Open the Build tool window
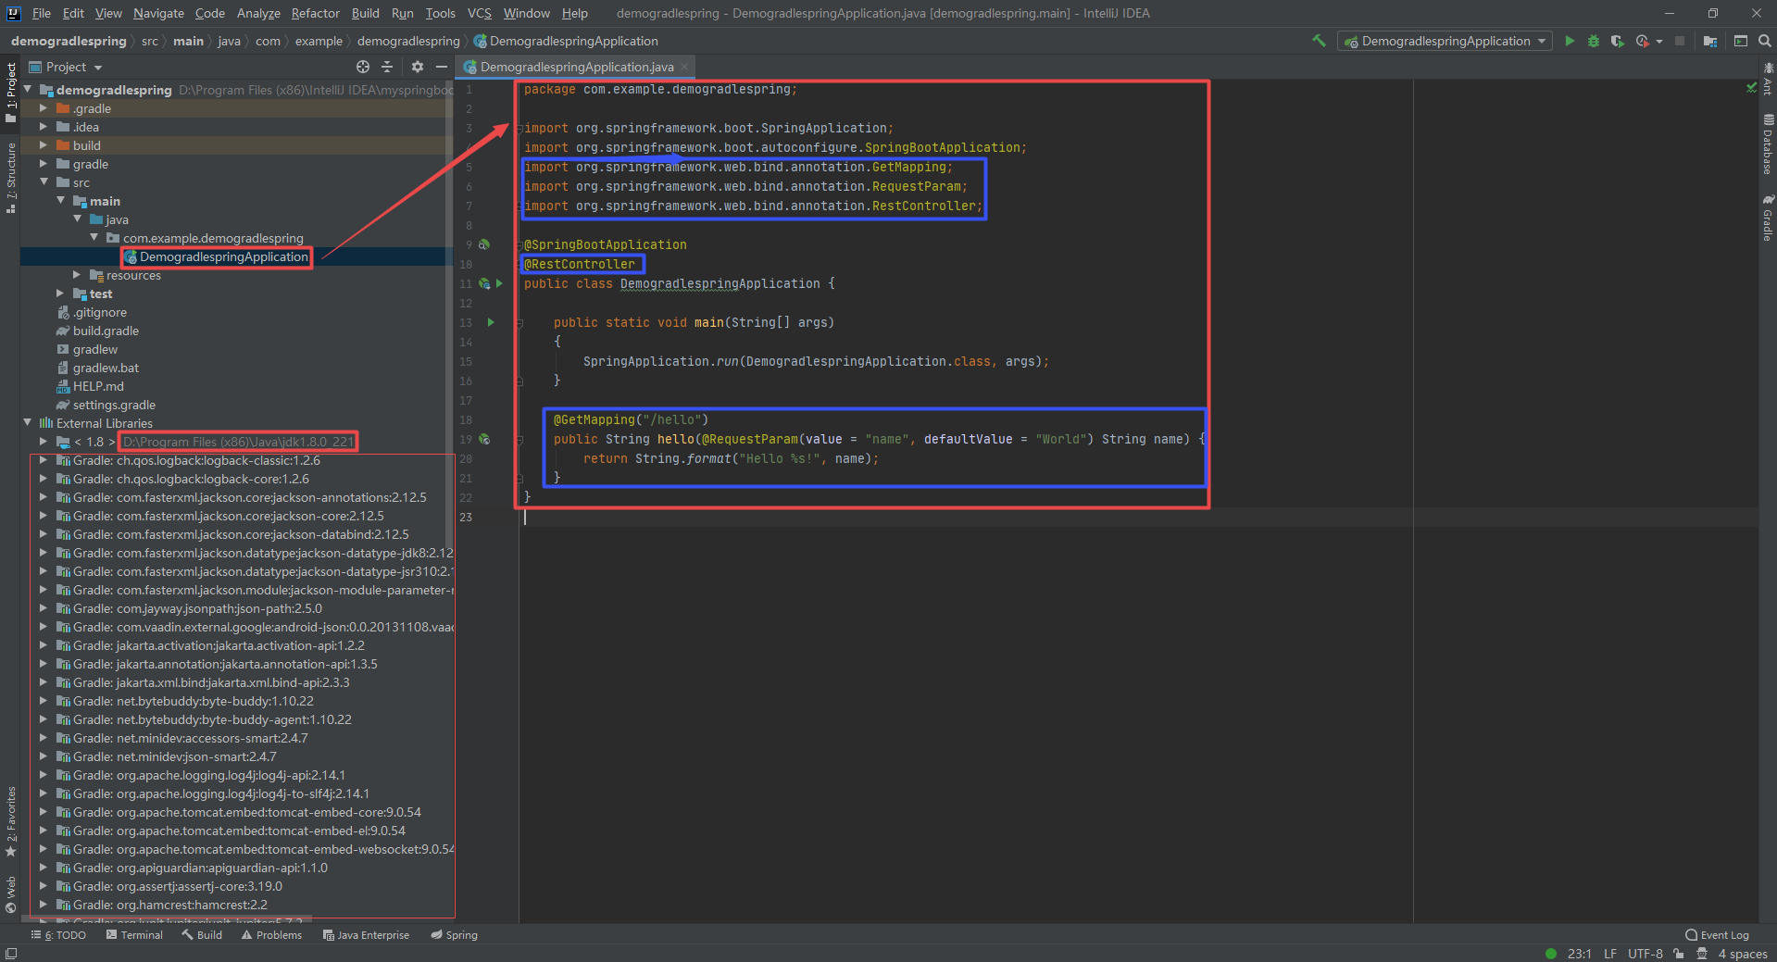Image resolution: width=1777 pixels, height=962 pixels. 202,935
